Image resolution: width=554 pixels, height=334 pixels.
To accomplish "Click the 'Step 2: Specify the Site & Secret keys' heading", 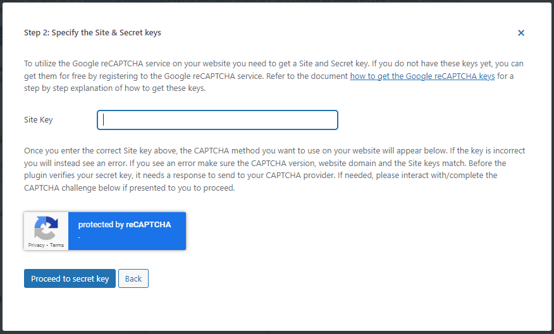I will coord(92,33).
